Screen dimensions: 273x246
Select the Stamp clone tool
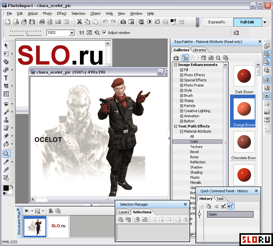tap(6, 120)
